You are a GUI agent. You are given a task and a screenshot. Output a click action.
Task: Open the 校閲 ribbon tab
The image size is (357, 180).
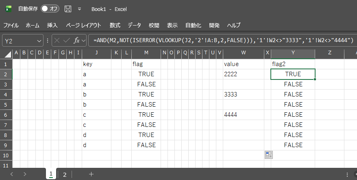click(154, 25)
